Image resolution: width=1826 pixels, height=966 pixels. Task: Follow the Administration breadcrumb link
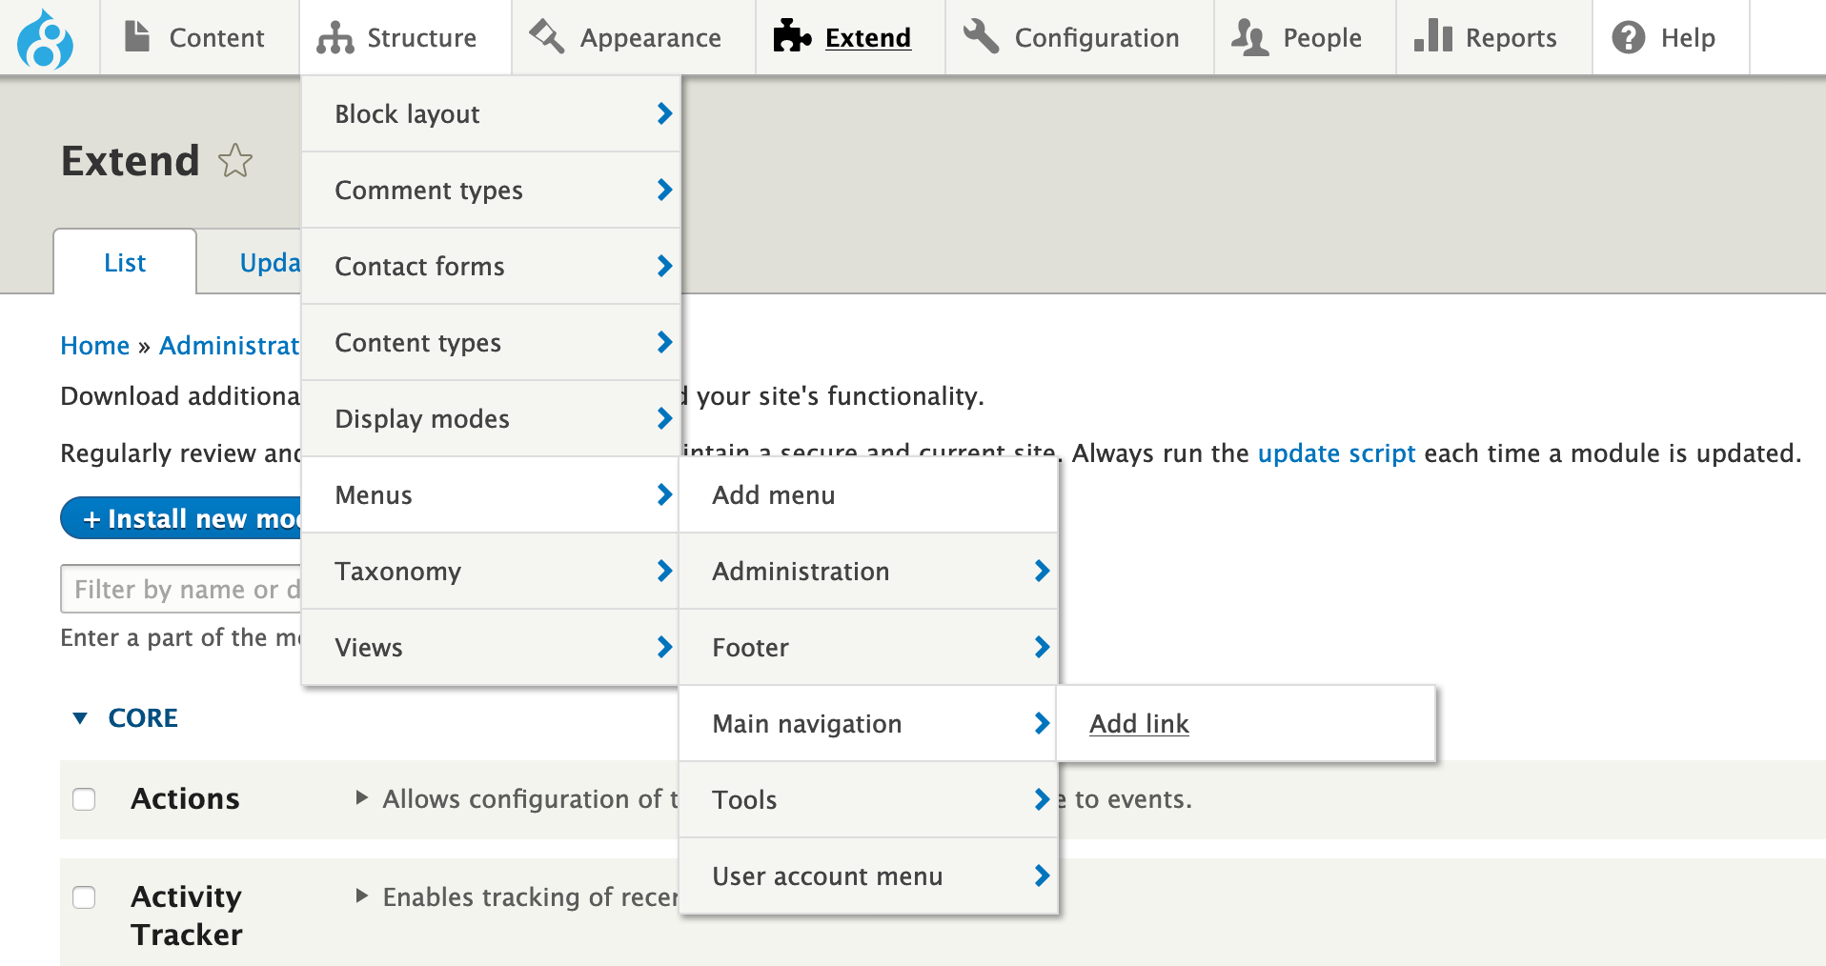[x=229, y=345]
